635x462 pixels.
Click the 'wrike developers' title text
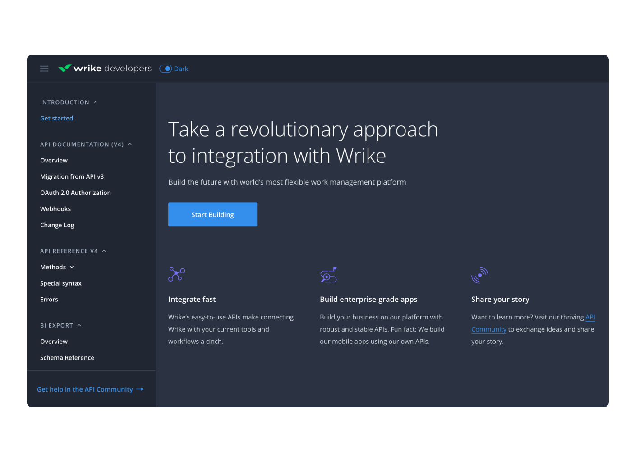tap(113, 69)
